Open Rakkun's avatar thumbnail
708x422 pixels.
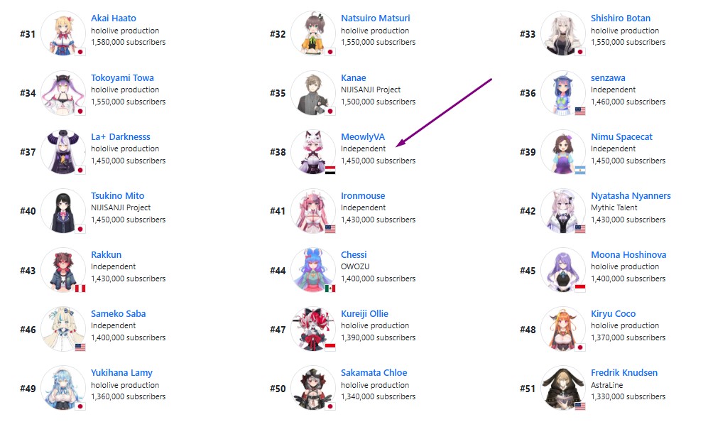pyautogui.click(x=63, y=270)
